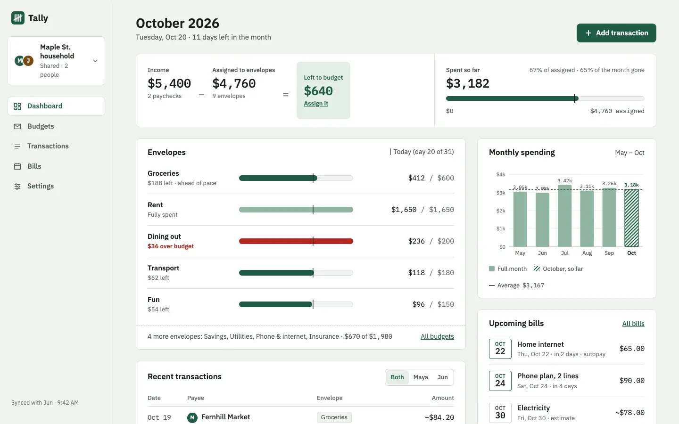Open the All bills link
This screenshot has width=679, height=424.
tap(633, 324)
